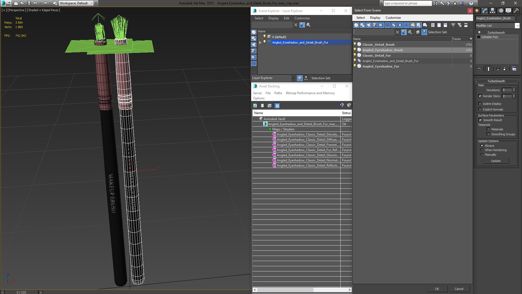The width and height of the screenshot is (522, 294).
Task: Toggle Display Geometry filter in Select From Scene
Action: pyautogui.click(x=356, y=25)
